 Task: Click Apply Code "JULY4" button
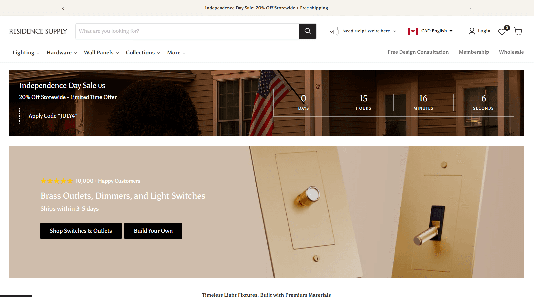coord(53,116)
